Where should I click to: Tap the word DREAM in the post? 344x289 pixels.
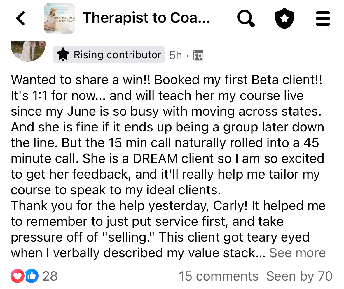[x=155, y=158]
